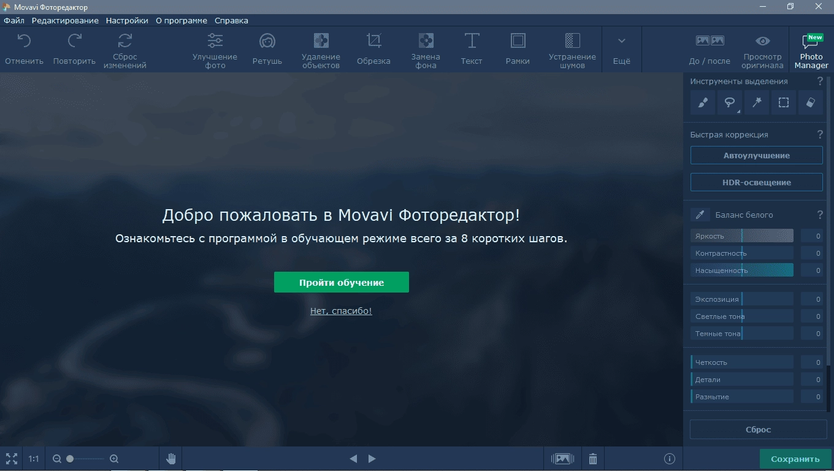Toggle the filmstrip gallery icon
The height and width of the screenshot is (471, 834).
[x=562, y=459]
